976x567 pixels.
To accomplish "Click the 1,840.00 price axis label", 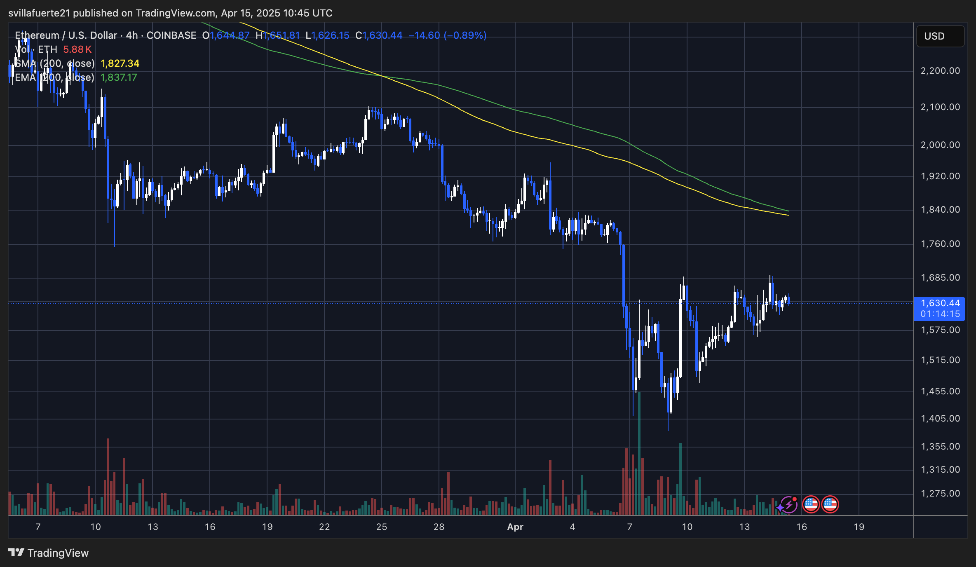I will (940, 210).
